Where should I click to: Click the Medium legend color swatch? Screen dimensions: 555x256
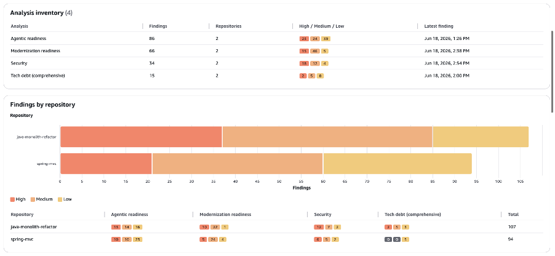coord(33,199)
